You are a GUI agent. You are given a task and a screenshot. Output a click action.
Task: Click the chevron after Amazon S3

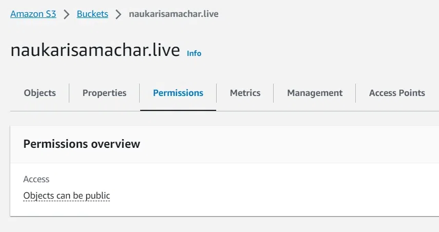66,14
